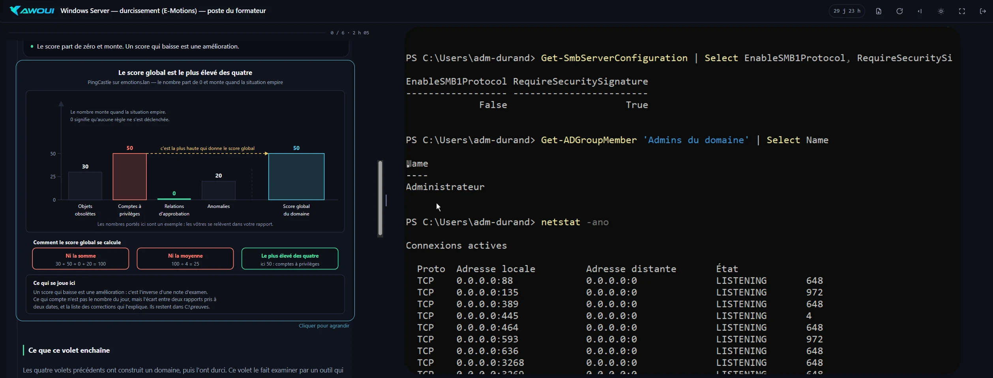
Task: Click the 0 / 6 · 2 h 05 progress indicator
Action: coord(350,33)
